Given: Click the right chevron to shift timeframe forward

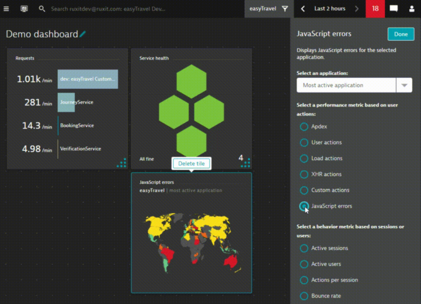Looking at the screenshot, I should 357,9.
